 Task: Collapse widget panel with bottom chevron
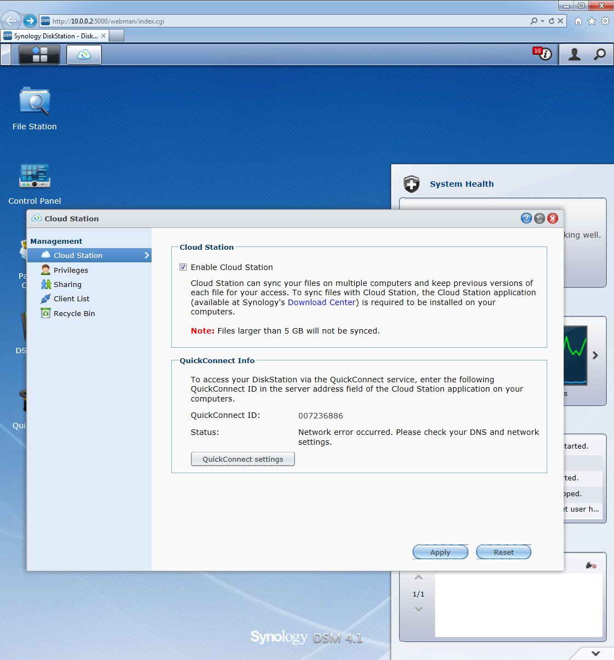point(595,653)
